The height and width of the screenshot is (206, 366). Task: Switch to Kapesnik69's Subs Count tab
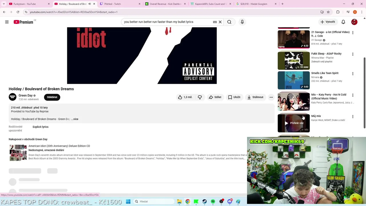211,4
